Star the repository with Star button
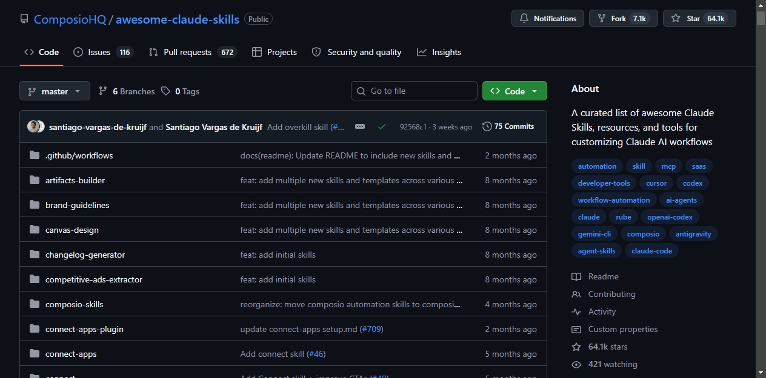This screenshot has width=766, height=378. pos(699,18)
